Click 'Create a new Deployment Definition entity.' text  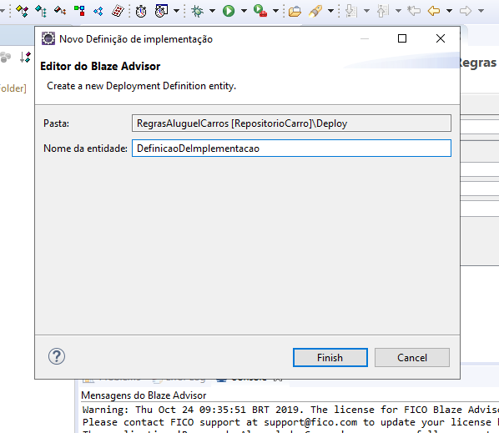point(142,86)
